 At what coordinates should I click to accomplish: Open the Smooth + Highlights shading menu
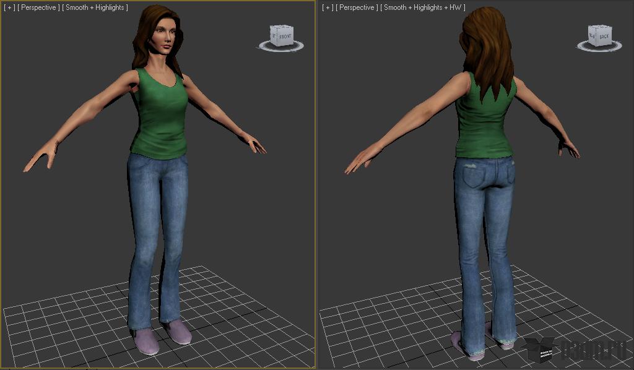tap(95, 7)
